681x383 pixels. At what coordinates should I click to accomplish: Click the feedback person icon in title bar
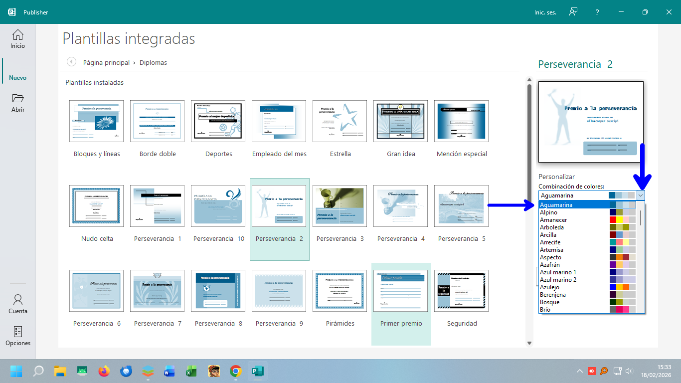pyautogui.click(x=573, y=12)
